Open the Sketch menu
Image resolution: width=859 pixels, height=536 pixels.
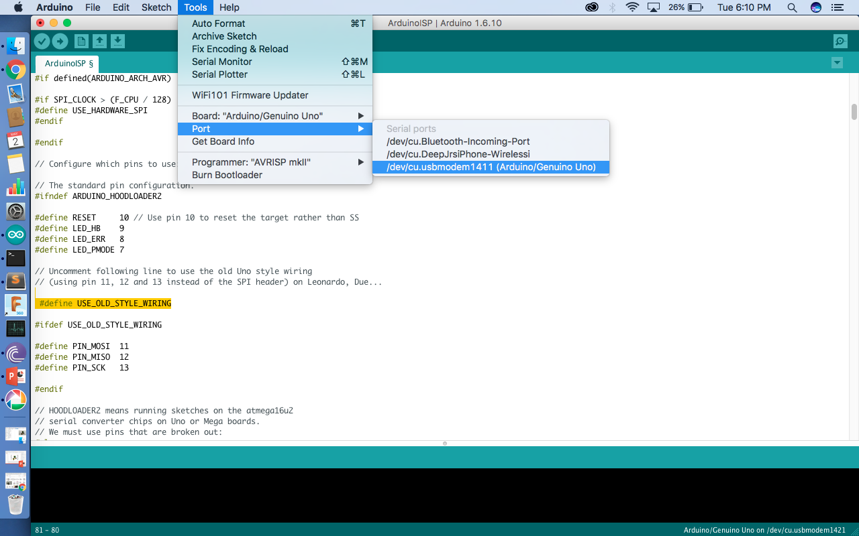pos(156,7)
